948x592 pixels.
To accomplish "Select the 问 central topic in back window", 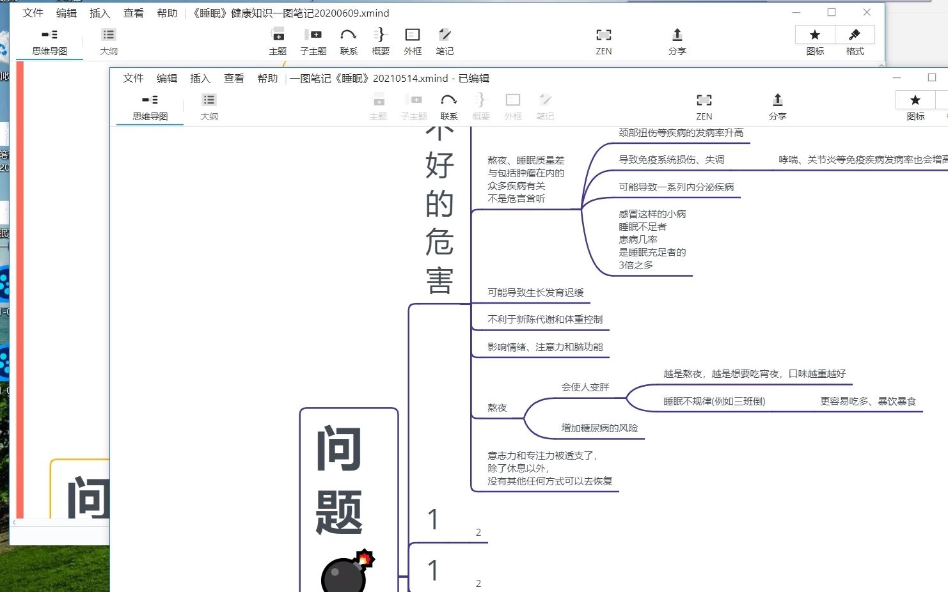I will tap(88, 496).
